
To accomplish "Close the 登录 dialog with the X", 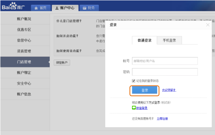I will 208,25.
